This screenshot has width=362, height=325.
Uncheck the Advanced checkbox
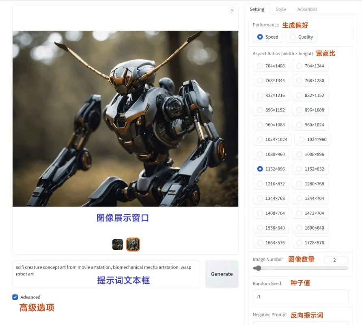(x=15, y=297)
